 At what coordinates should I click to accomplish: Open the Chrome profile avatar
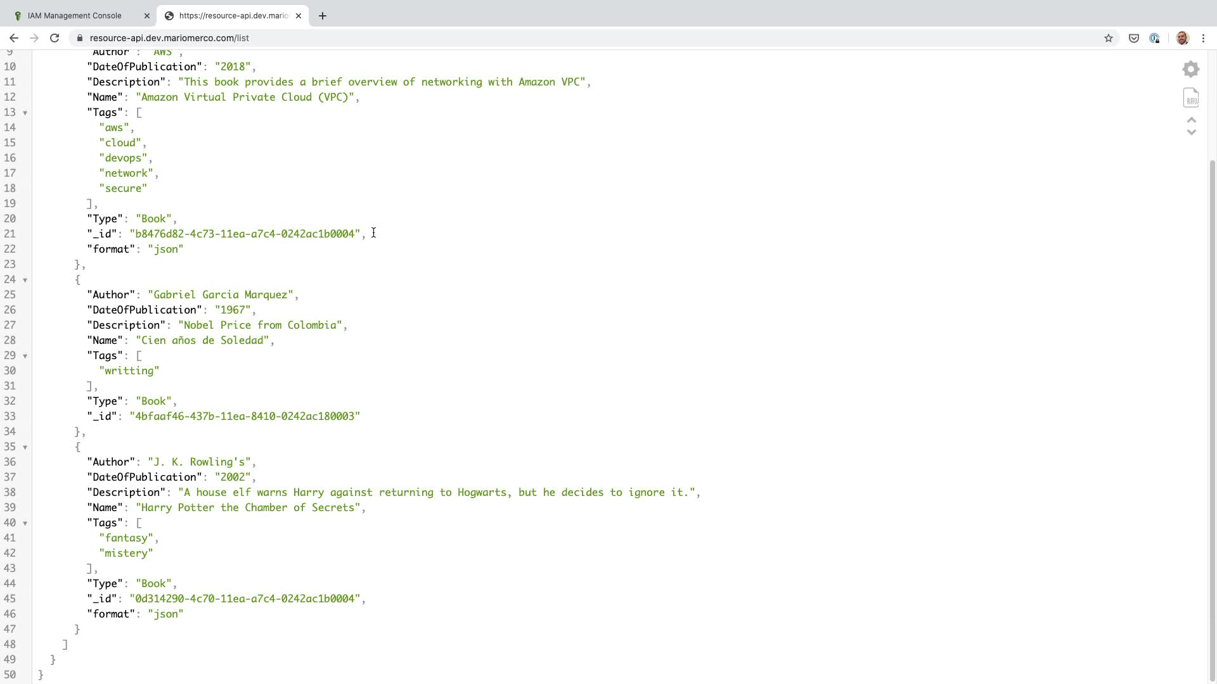pyautogui.click(x=1182, y=38)
